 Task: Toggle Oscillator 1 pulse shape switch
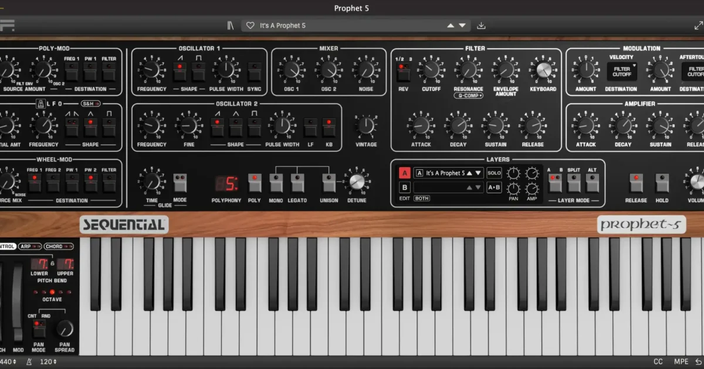pos(198,71)
